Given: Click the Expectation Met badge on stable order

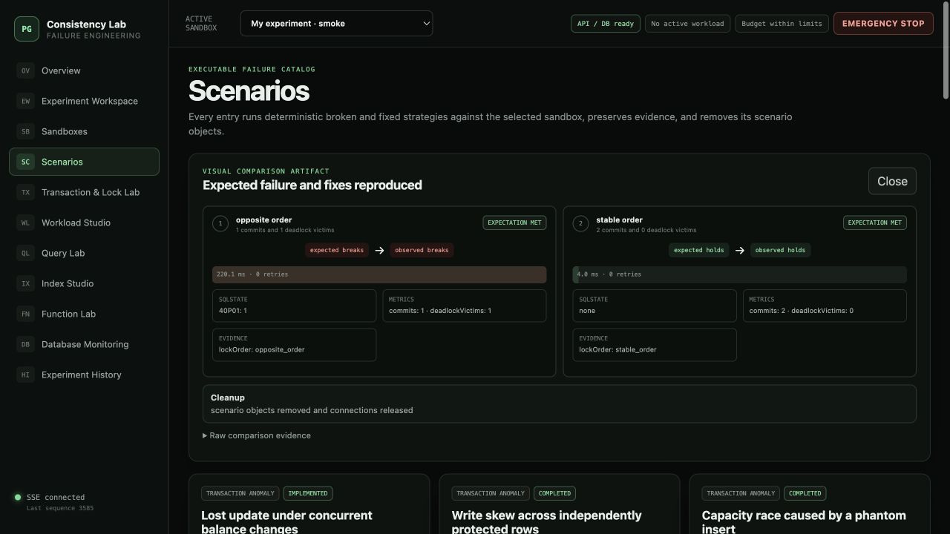Looking at the screenshot, I should click(874, 222).
